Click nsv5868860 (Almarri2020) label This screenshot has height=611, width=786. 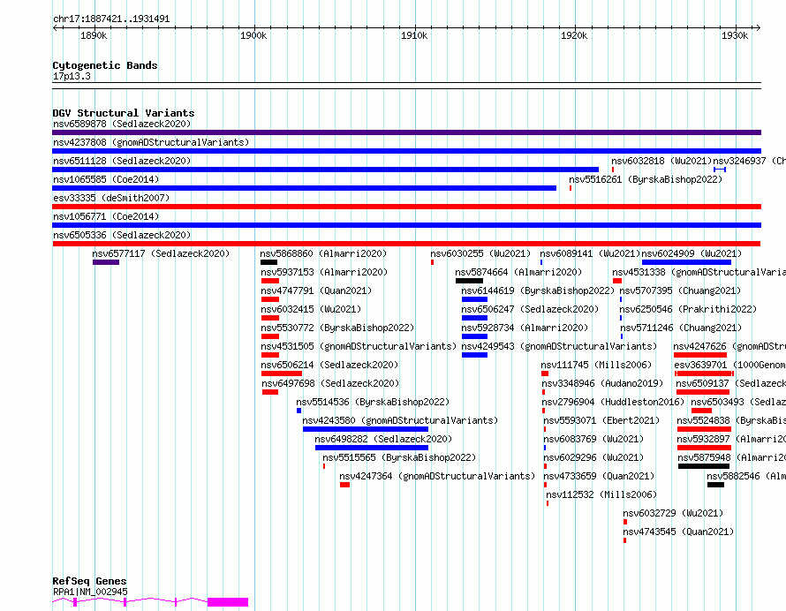point(324,253)
